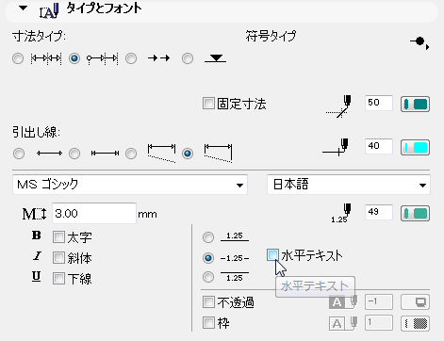Open the background pen swatch with monitor

pos(415,302)
